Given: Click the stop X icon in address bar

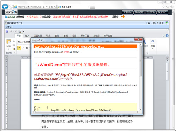Looking at the screenshot, I should click(x=55, y=7).
